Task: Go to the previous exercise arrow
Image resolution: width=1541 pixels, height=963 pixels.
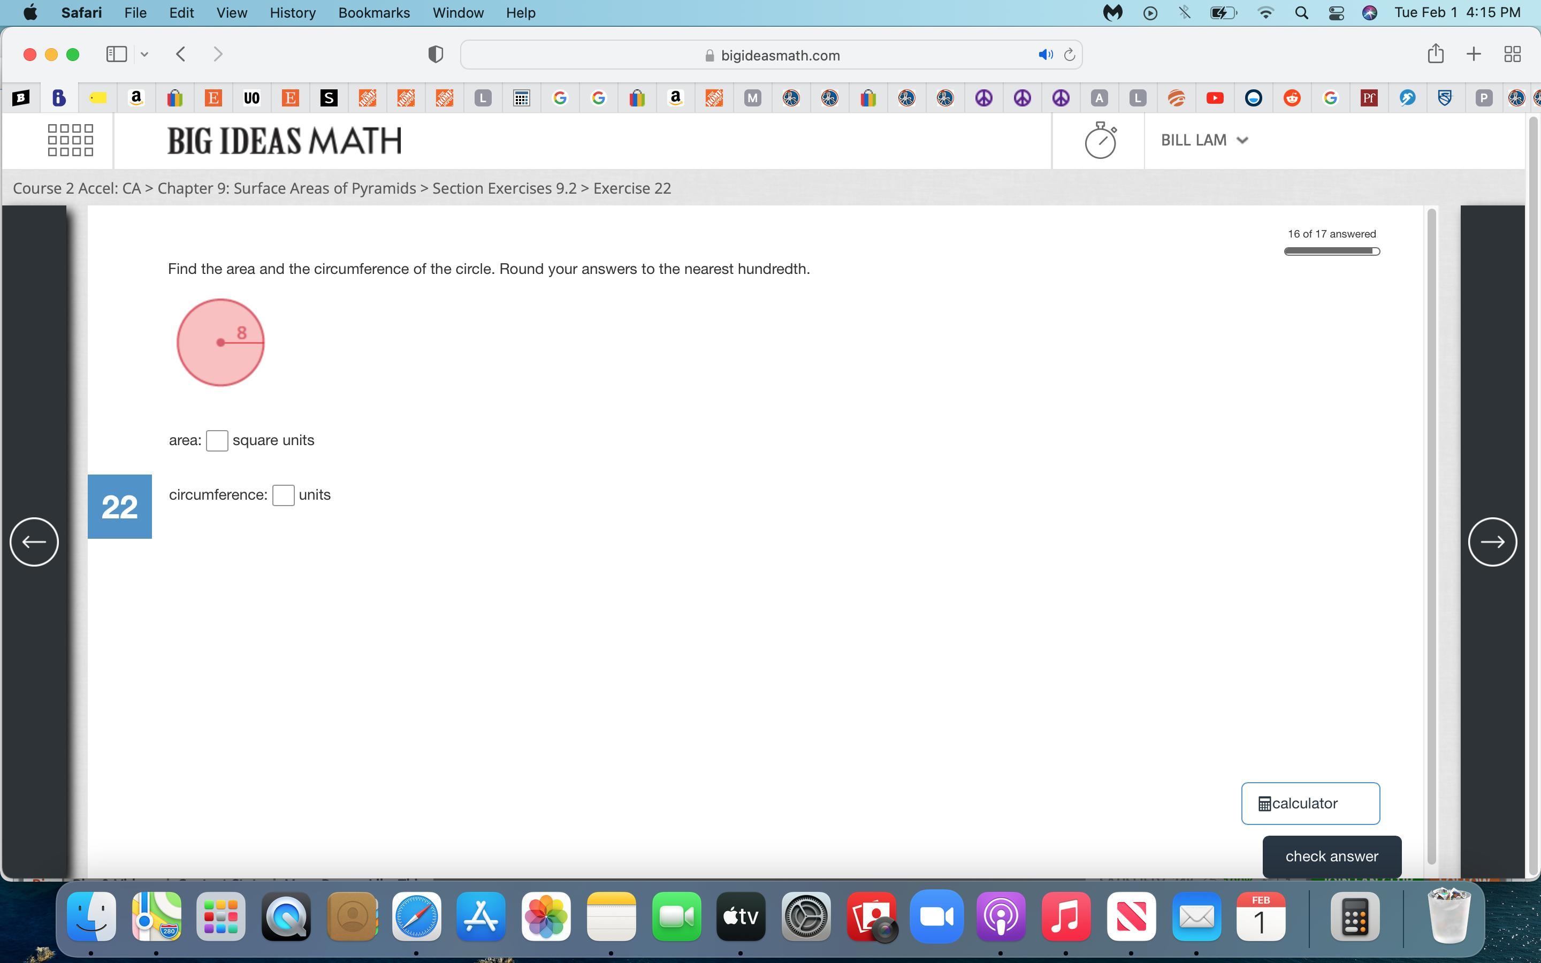Action: [x=34, y=541]
